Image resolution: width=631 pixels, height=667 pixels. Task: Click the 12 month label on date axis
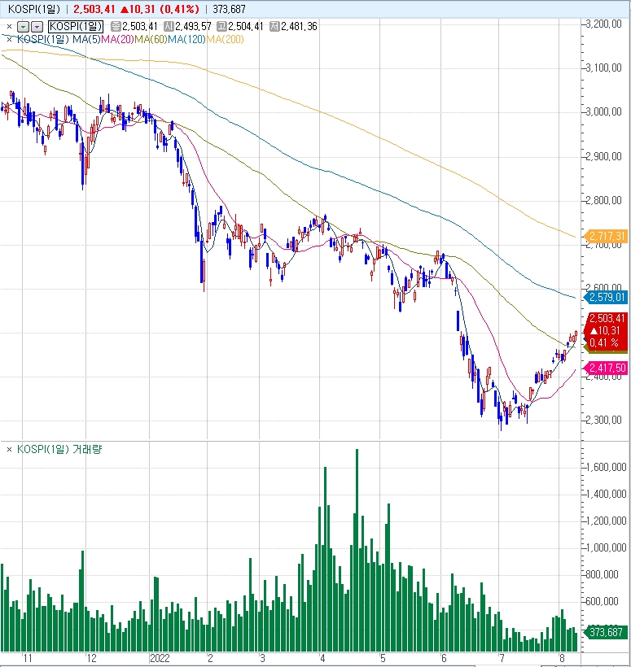coord(91,659)
